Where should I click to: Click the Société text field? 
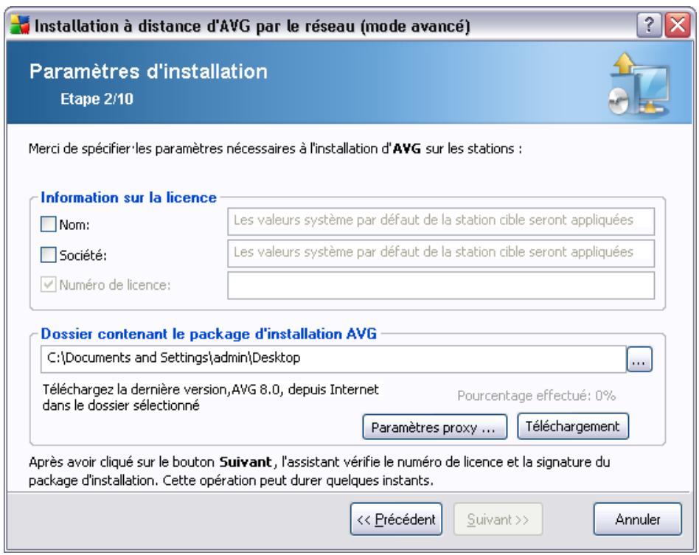point(441,254)
